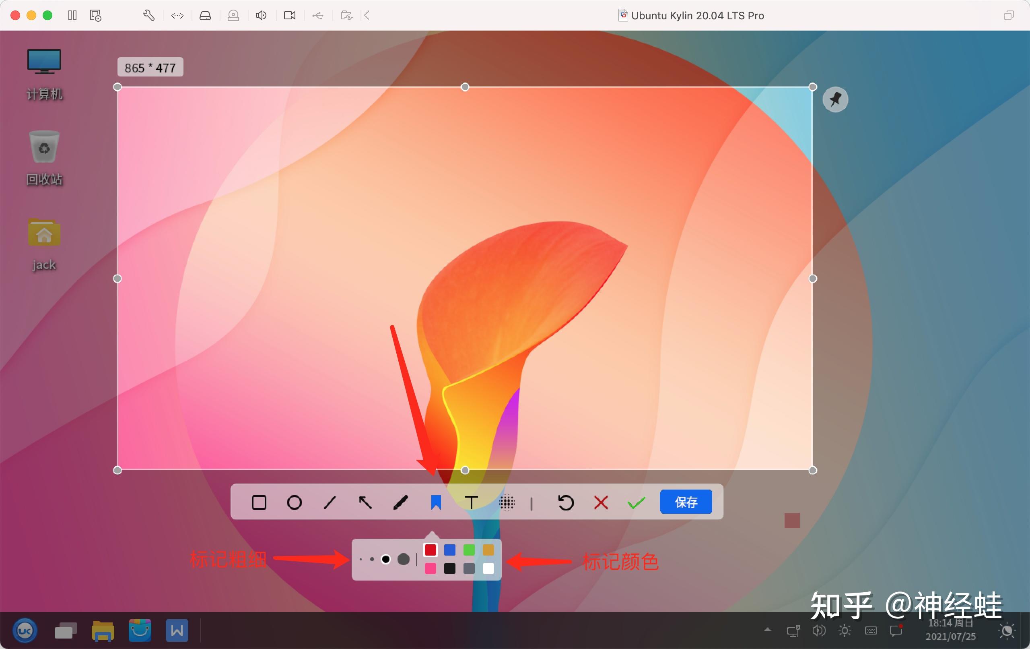
Task: Click the blue 保存 save button
Action: 686,502
